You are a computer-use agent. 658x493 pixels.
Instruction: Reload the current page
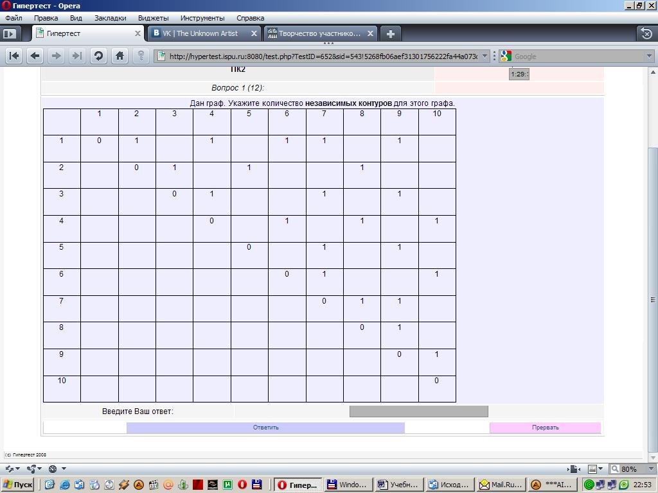coord(98,56)
